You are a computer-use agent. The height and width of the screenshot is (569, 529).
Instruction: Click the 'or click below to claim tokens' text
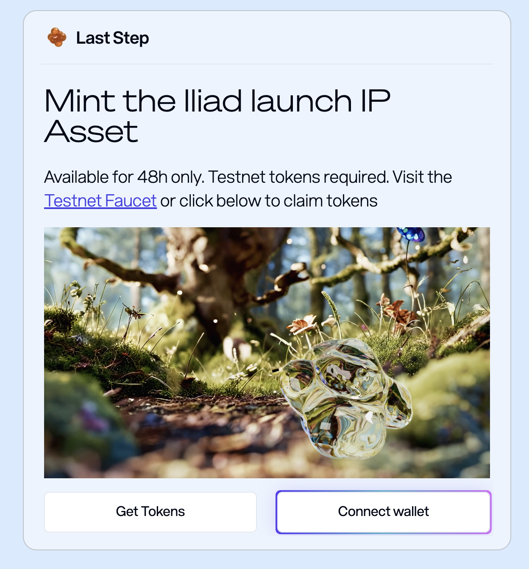tap(269, 201)
